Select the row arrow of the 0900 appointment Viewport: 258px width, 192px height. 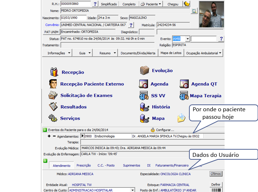82,136
